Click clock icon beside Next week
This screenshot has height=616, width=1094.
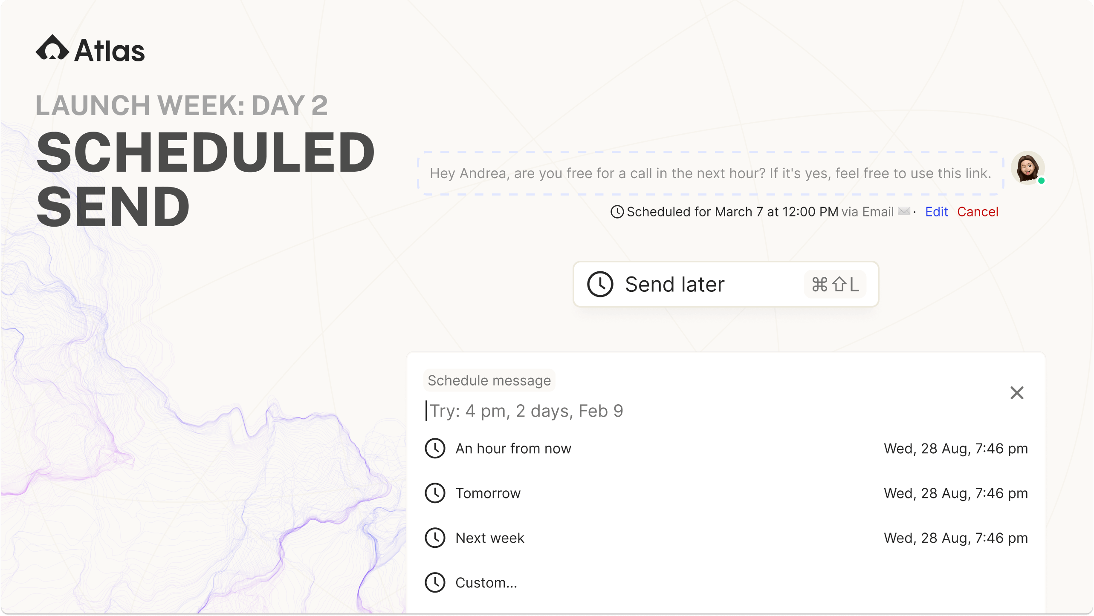click(435, 538)
